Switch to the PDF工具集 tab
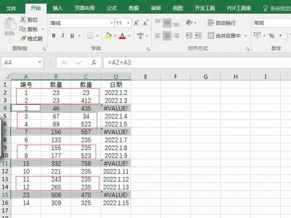Viewport: 291px width, 218px height. pyautogui.click(x=239, y=8)
